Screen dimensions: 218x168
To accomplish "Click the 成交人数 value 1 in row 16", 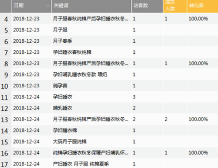I will (x=166, y=153).
